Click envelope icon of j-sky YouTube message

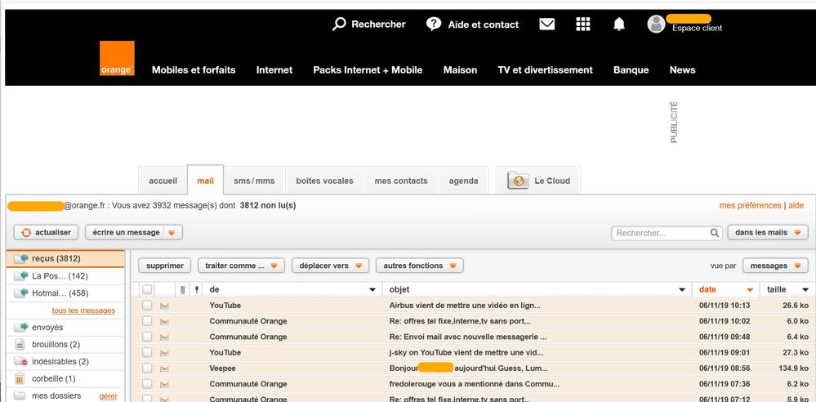pos(164,352)
